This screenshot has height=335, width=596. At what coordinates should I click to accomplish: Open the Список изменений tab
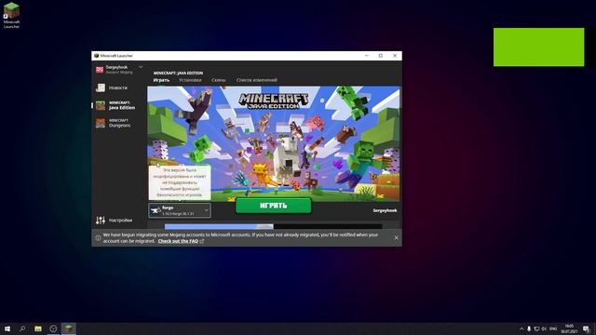[x=257, y=80]
